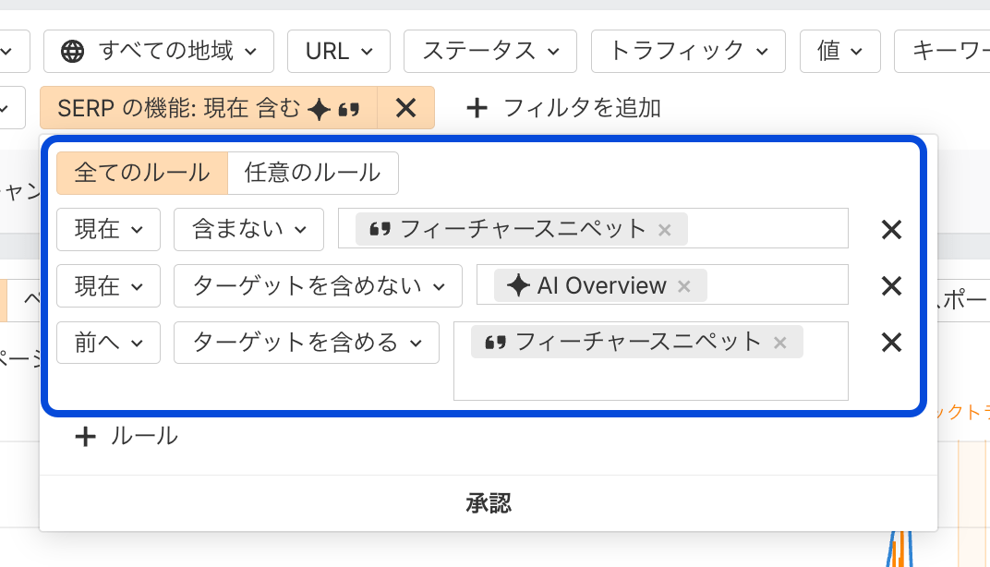This screenshot has height=567, width=990.
Task: Delete the third rule row (前へ)
Action: point(891,343)
